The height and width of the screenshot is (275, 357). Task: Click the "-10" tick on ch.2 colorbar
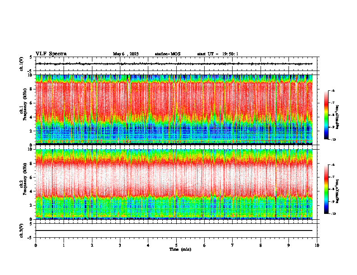click(333, 214)
